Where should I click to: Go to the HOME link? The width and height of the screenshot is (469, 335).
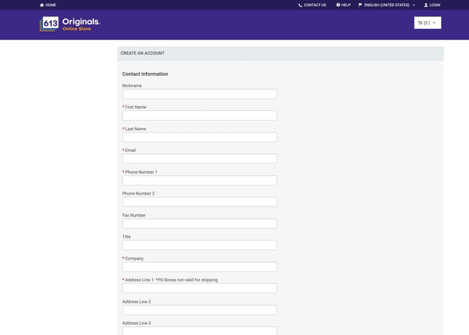point(50,5)
